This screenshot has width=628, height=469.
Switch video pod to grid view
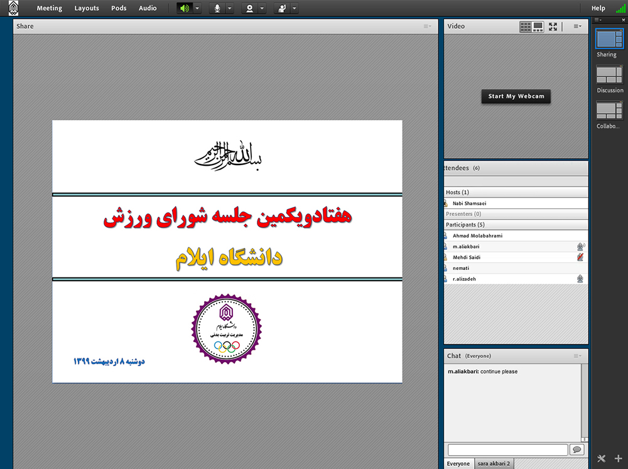coord(525,26)
